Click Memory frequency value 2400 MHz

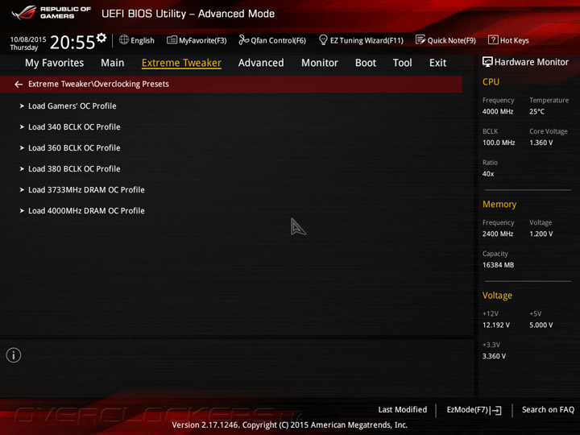point(498,234)
